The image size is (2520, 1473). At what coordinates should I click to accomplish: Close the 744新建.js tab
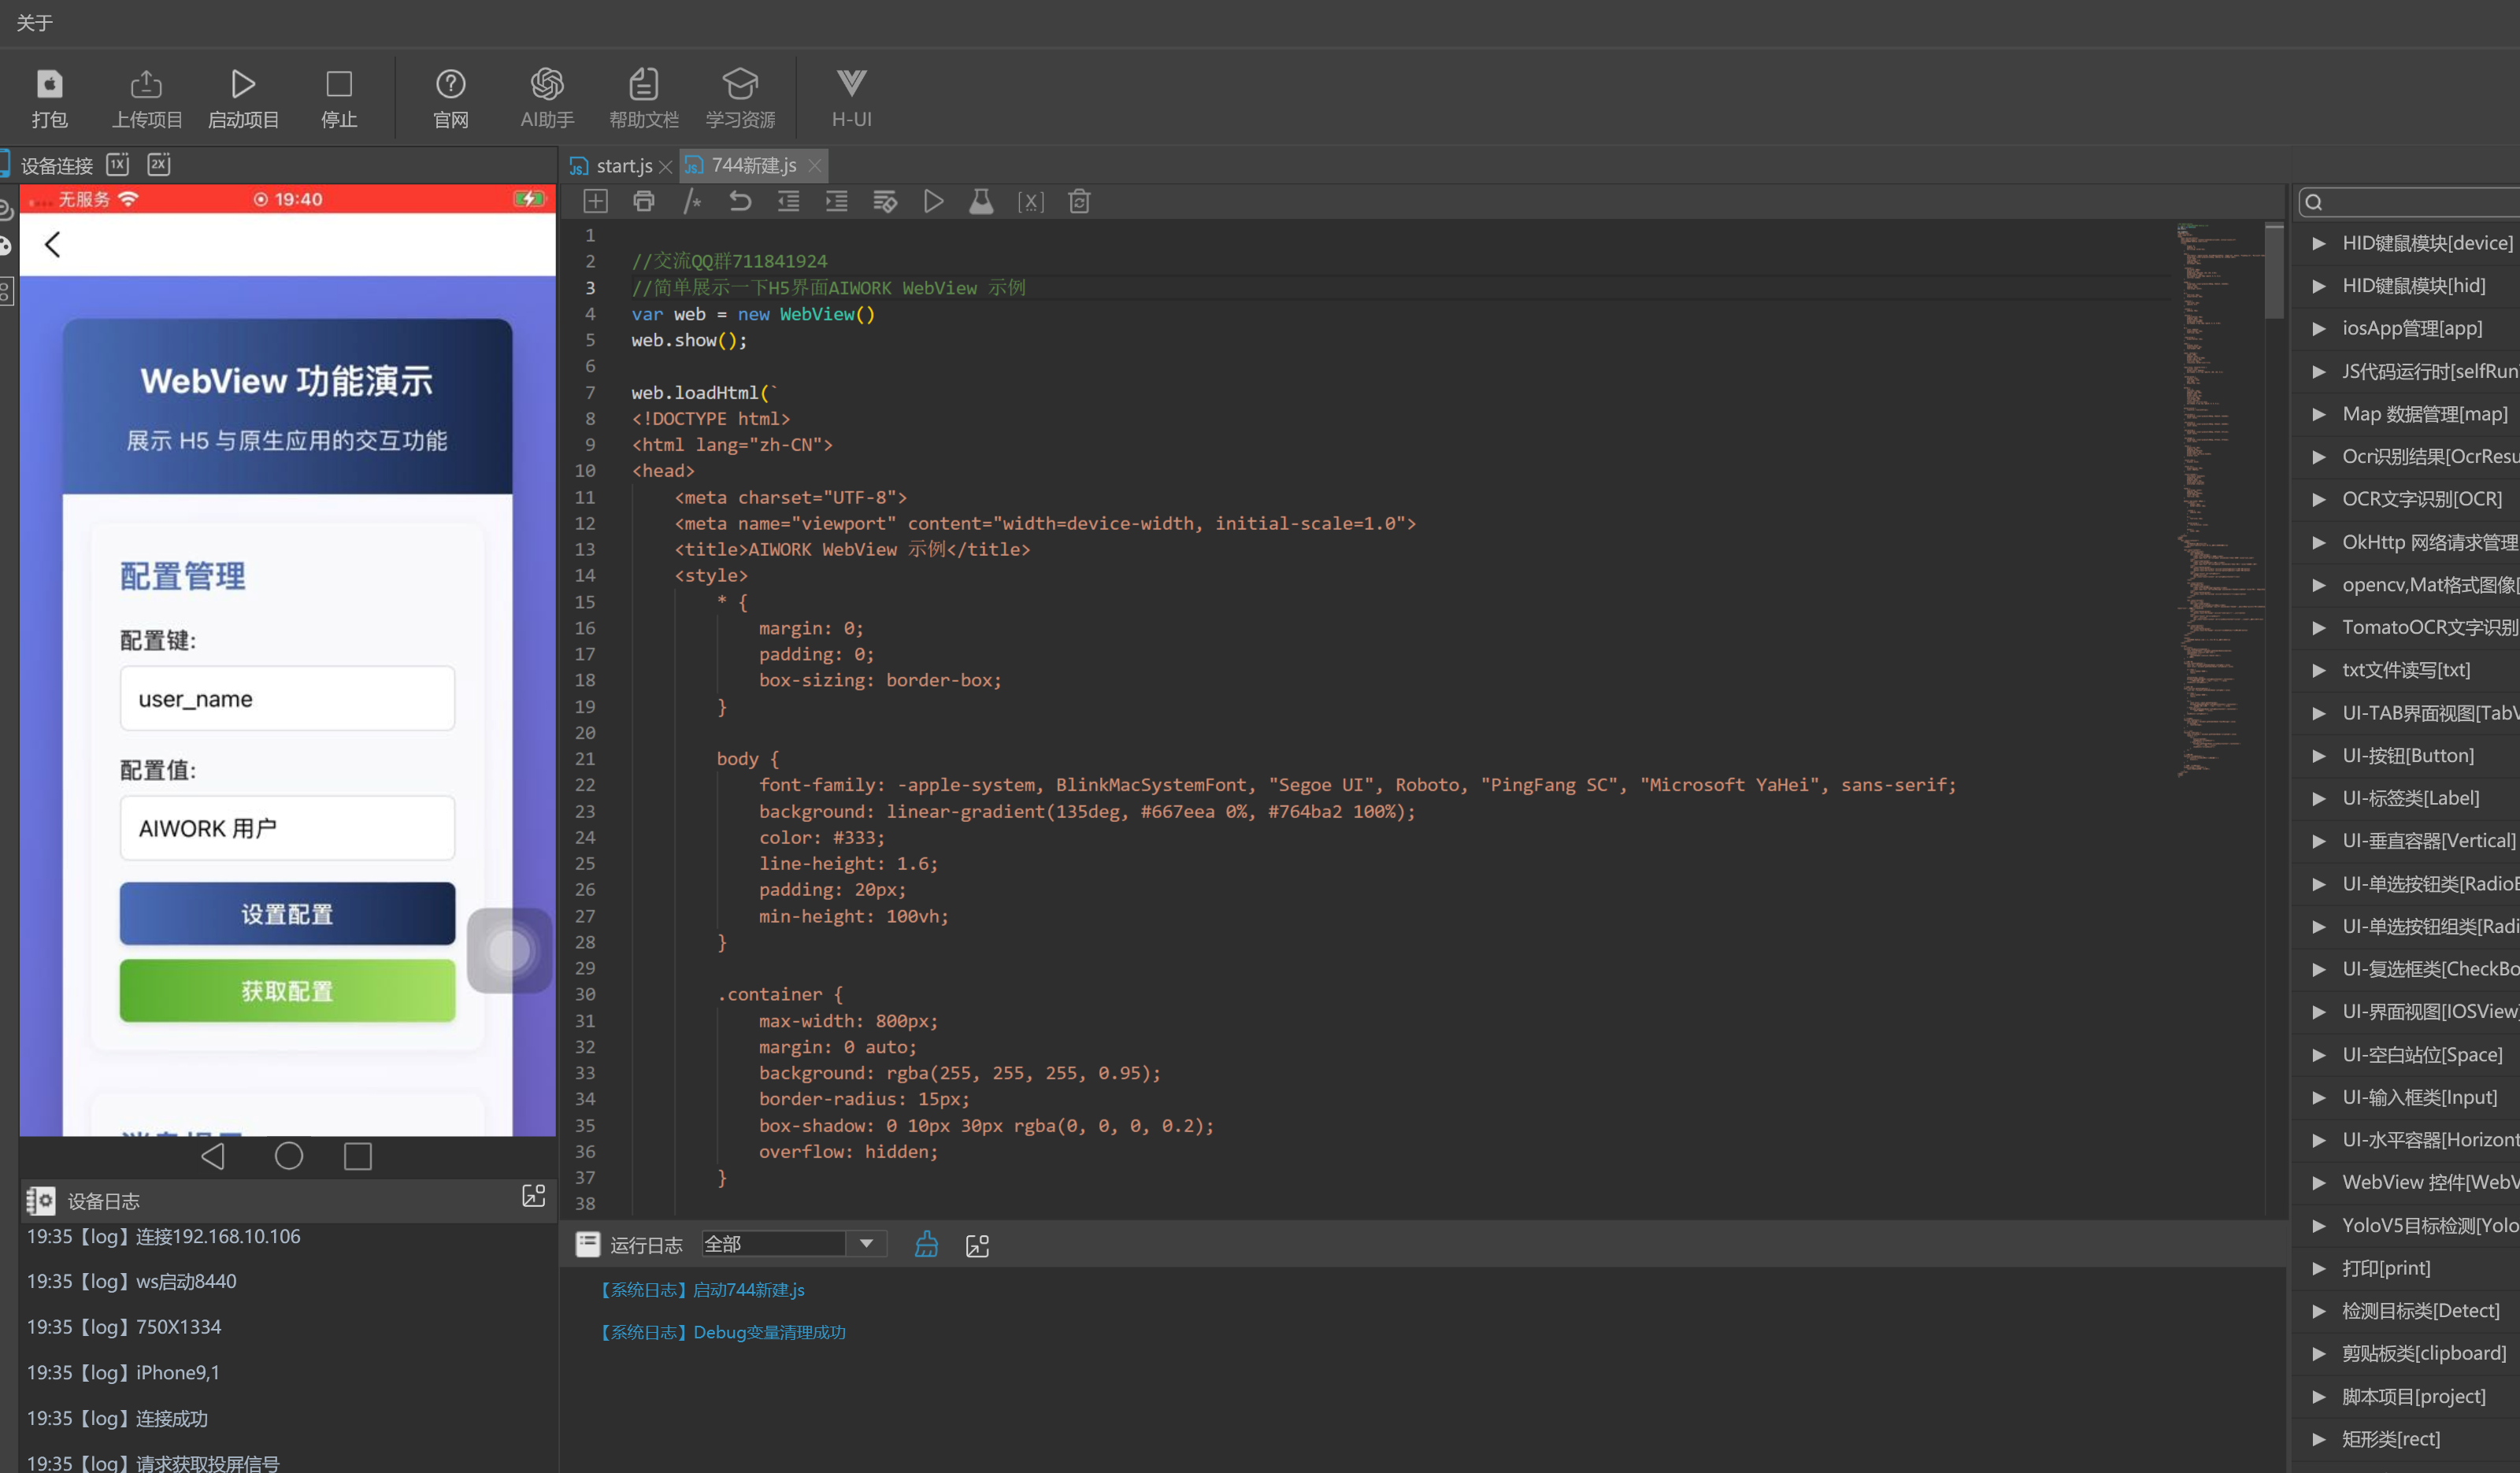[x=815, y=166]
